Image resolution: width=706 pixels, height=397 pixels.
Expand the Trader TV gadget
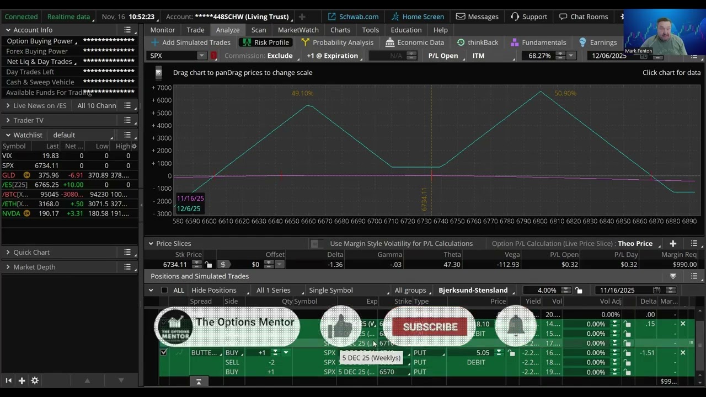coord(8,120)
